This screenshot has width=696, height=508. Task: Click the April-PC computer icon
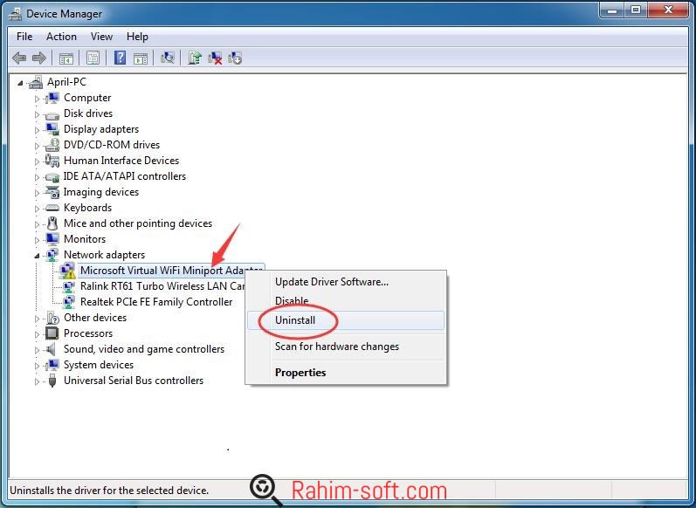tap(36, 82)
